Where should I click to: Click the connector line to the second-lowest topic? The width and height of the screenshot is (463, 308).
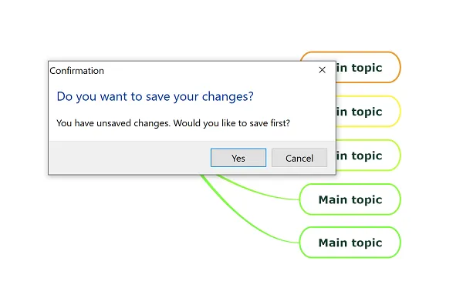[262, 192]
